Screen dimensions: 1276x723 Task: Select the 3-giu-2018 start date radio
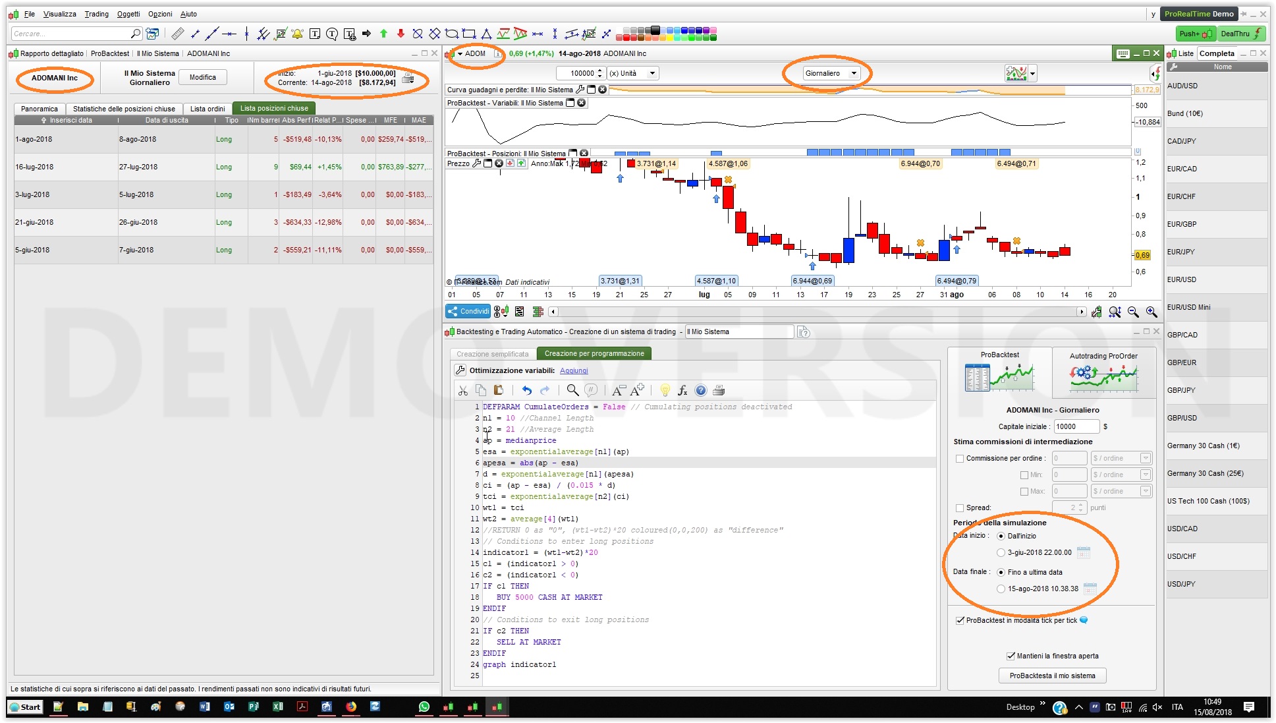(1001, 552)
